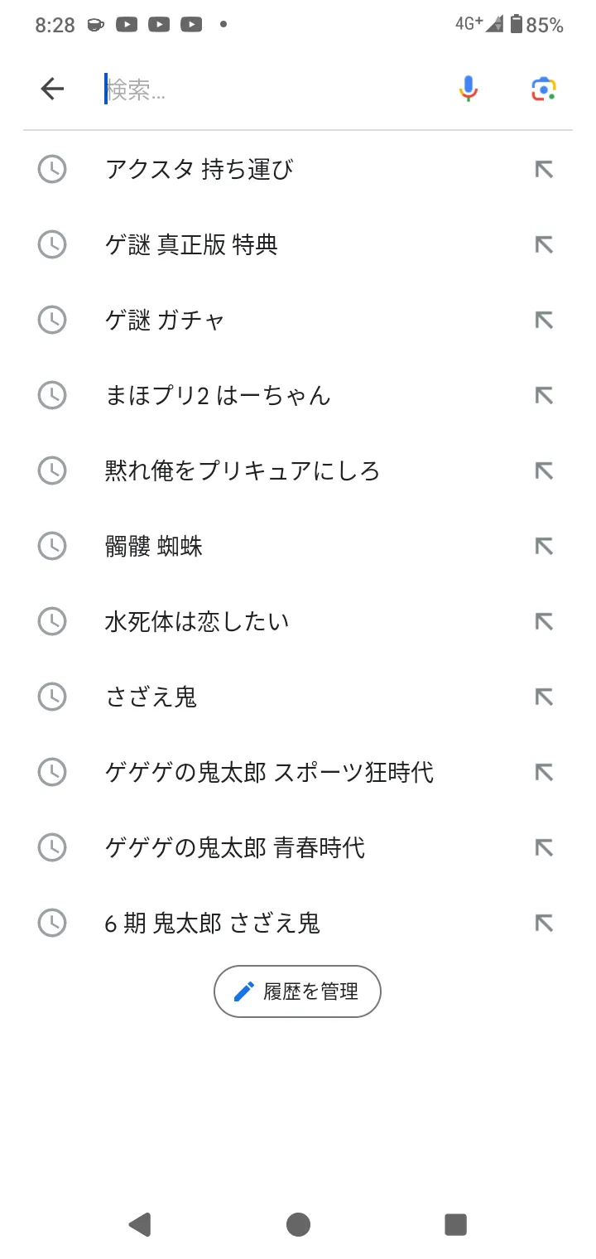Start voice search with the microphone icon

click(469, 89)
